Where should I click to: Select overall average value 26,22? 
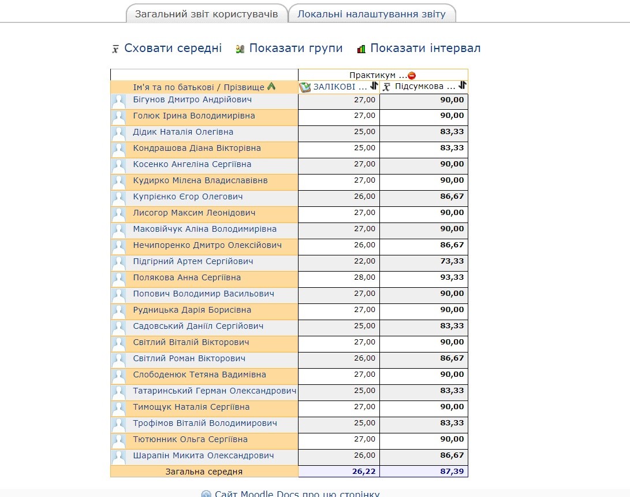coord(364,471)
